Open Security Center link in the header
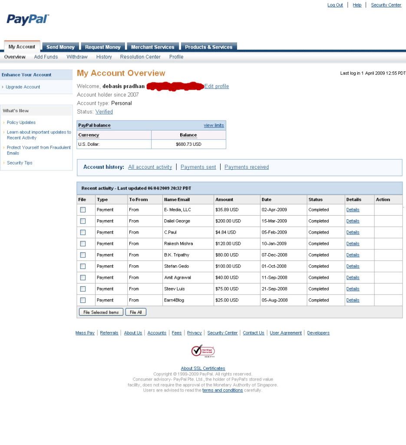Screen dimensions: 406x445 point(386,5)
